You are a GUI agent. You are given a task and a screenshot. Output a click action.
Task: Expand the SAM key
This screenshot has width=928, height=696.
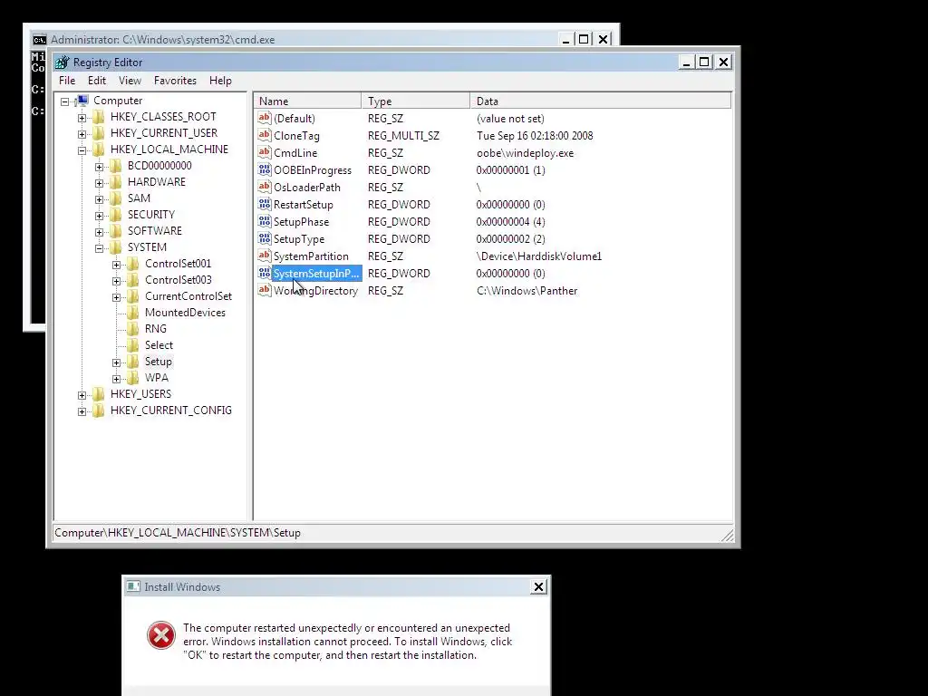pyautogui.click(x=99, y=198)
